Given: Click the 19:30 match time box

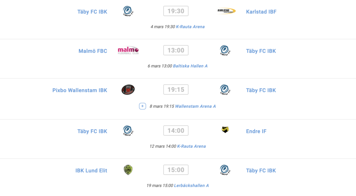Looking at the screenshot, I should click(176, 11).
